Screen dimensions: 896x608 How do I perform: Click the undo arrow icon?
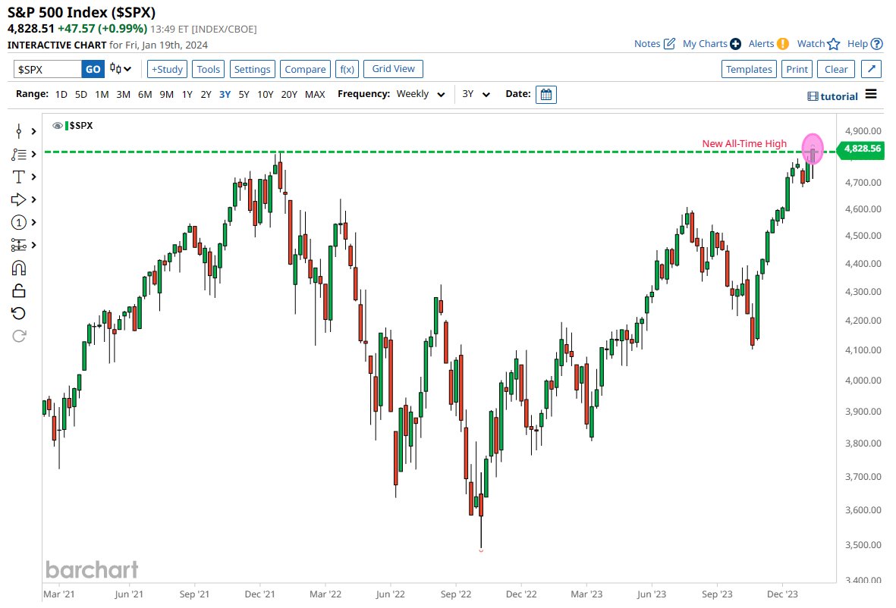19,313
